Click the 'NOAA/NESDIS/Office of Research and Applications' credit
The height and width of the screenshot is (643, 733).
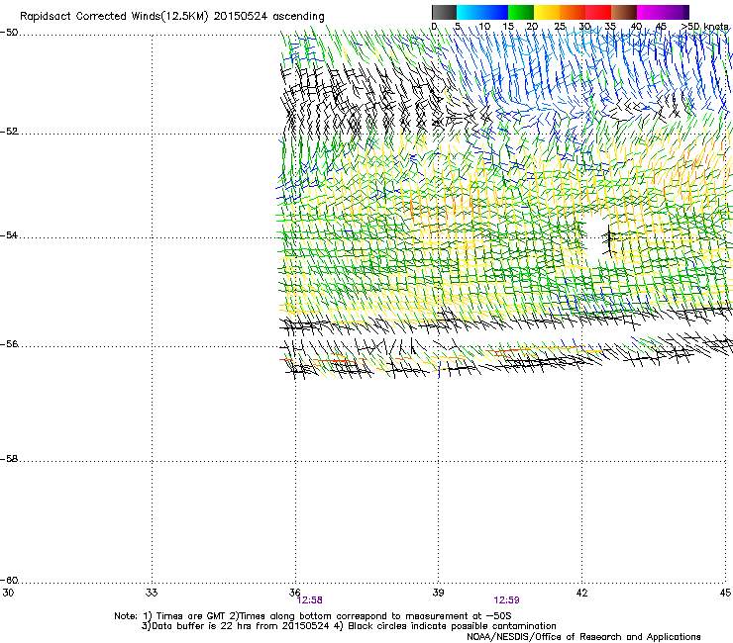tap(583, 637)
